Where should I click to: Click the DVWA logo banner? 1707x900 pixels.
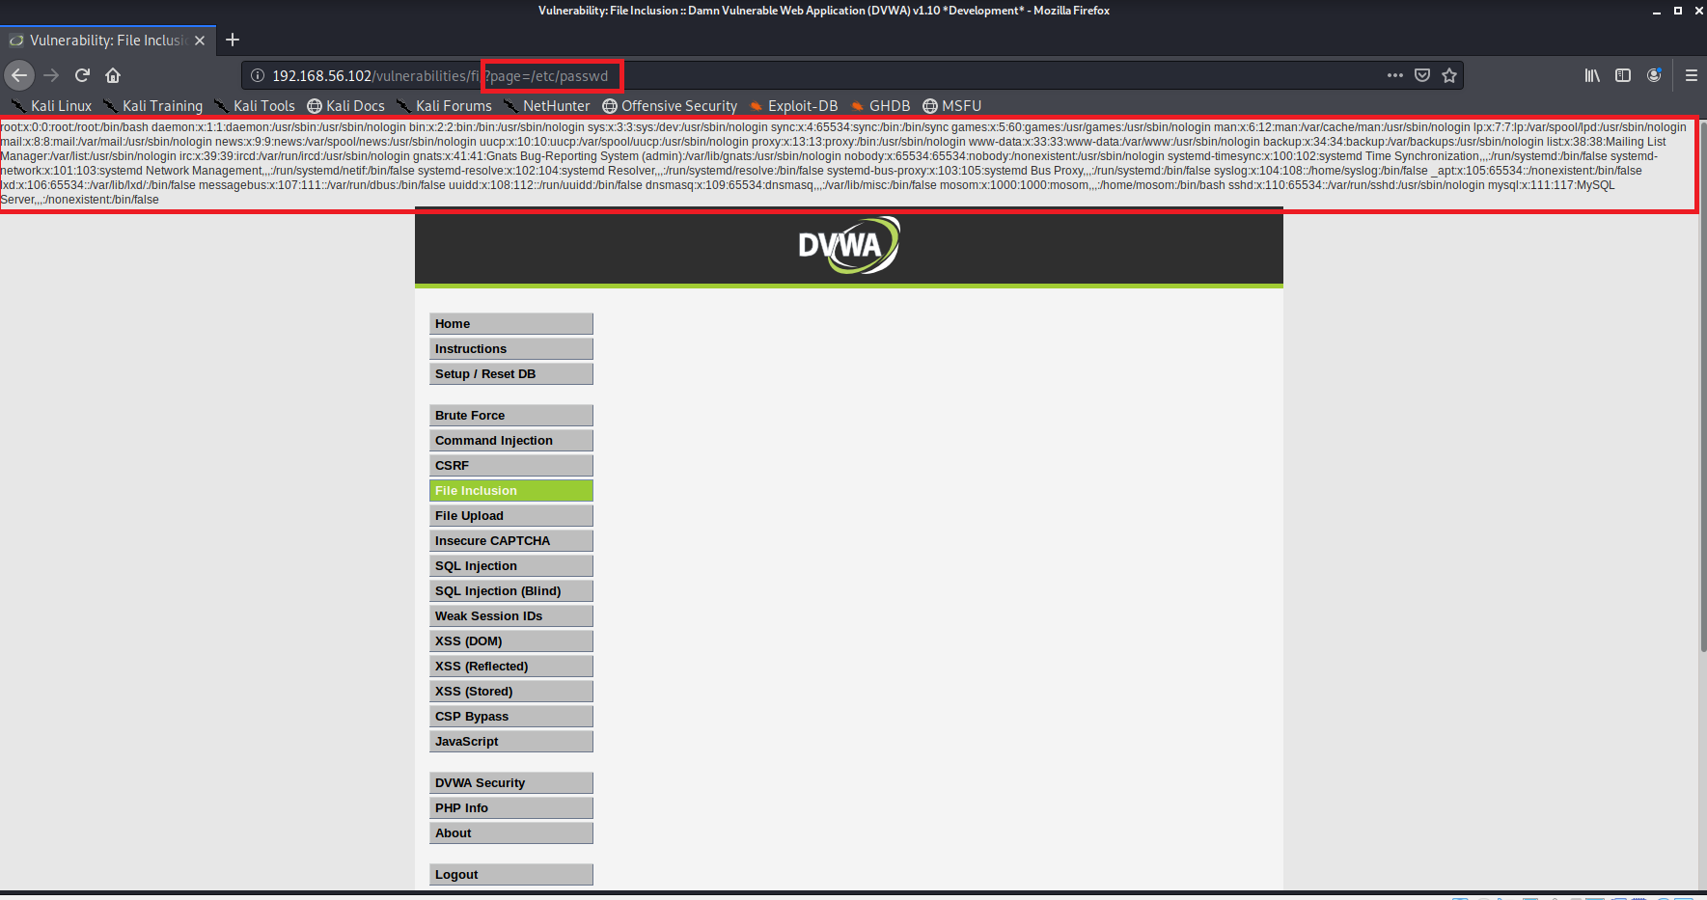tap(849, 245)
